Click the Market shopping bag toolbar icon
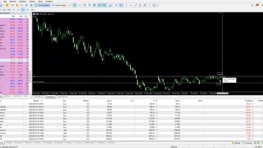Viewport: 263px width, 148px height. click(17, 5)
